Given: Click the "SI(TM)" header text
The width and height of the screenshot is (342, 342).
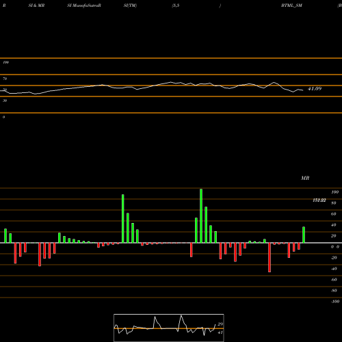Looking at the screenshot, I should click(130, 5).
